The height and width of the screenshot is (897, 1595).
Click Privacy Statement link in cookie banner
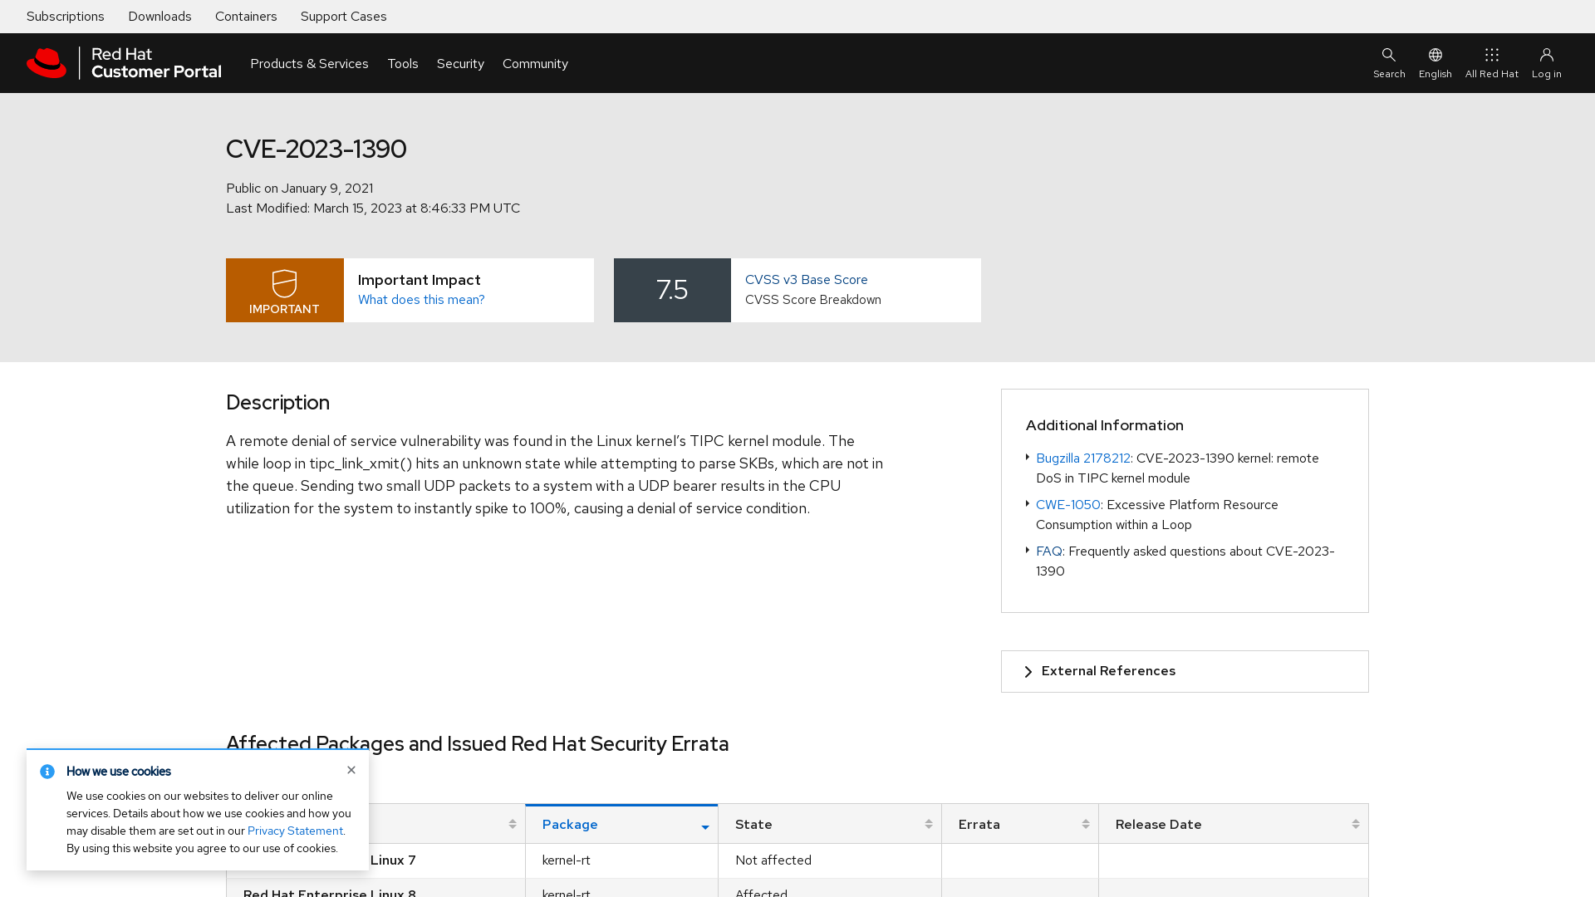tap(295, 831)
